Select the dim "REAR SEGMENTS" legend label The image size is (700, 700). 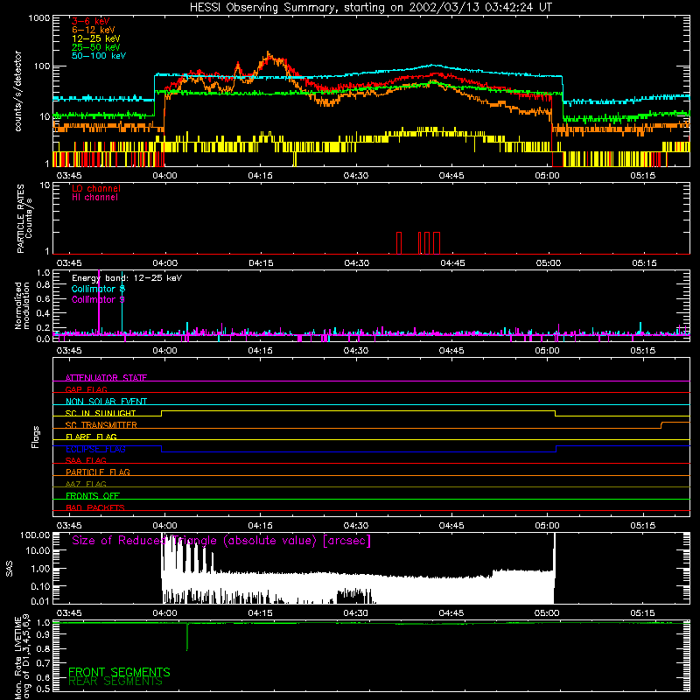(x=115, y=682)
